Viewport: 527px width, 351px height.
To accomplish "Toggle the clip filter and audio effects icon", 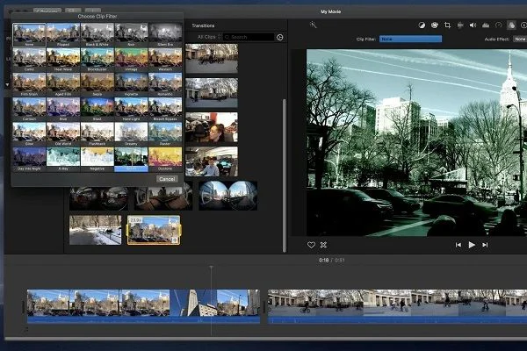I will click(x=511, y=25).
